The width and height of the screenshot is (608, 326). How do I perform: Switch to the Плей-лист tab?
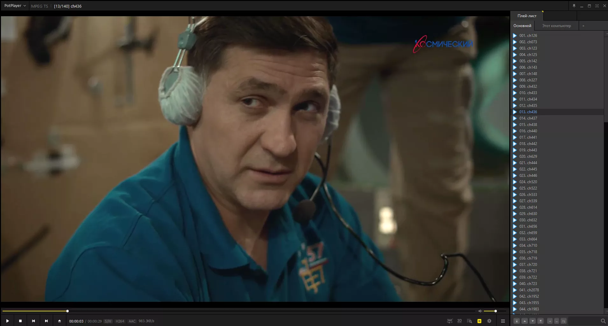[527, 16]
